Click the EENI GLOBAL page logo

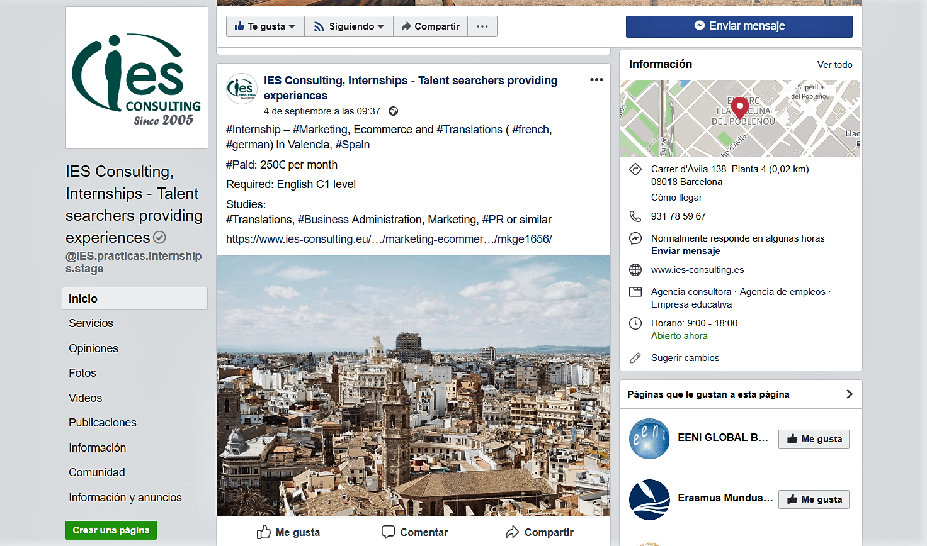(649, 438)
